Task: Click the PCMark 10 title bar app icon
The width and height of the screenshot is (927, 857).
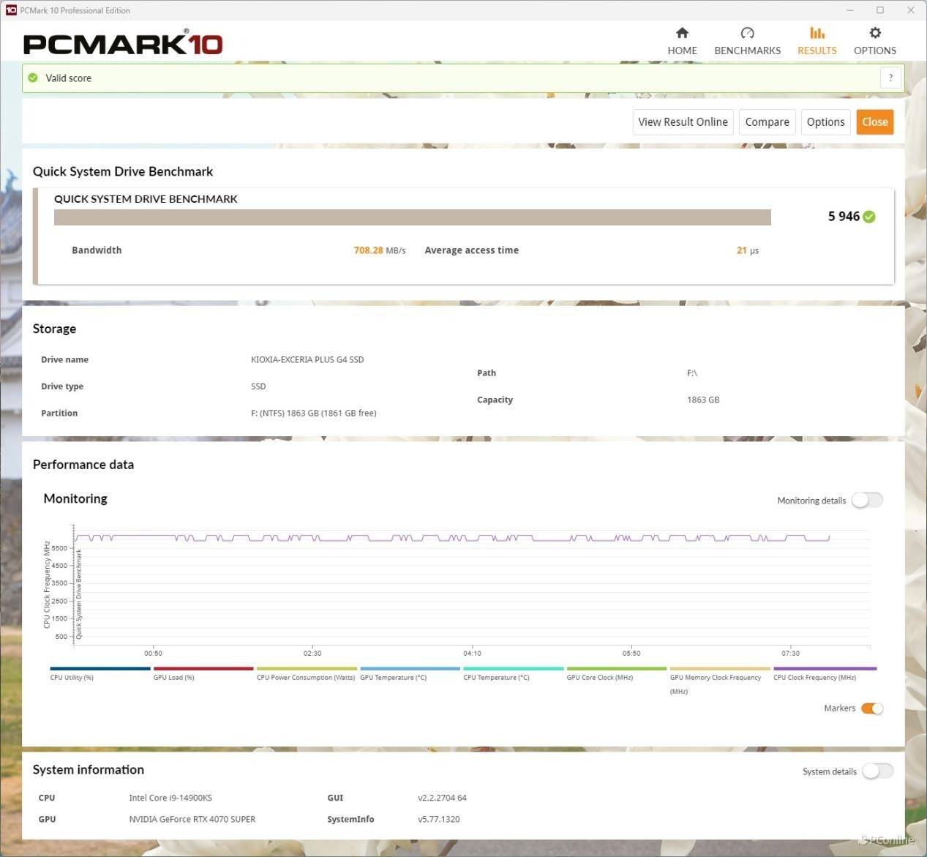Action: pyautogui.click(x=10, y=10)
